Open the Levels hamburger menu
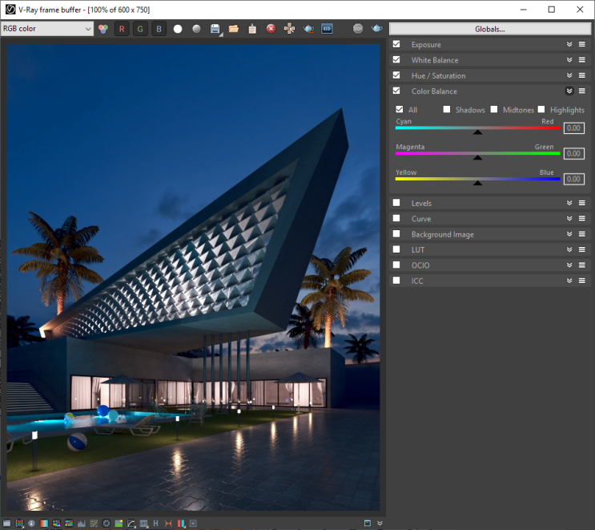This screenshot has width=595, height=530. pos(582,203)
